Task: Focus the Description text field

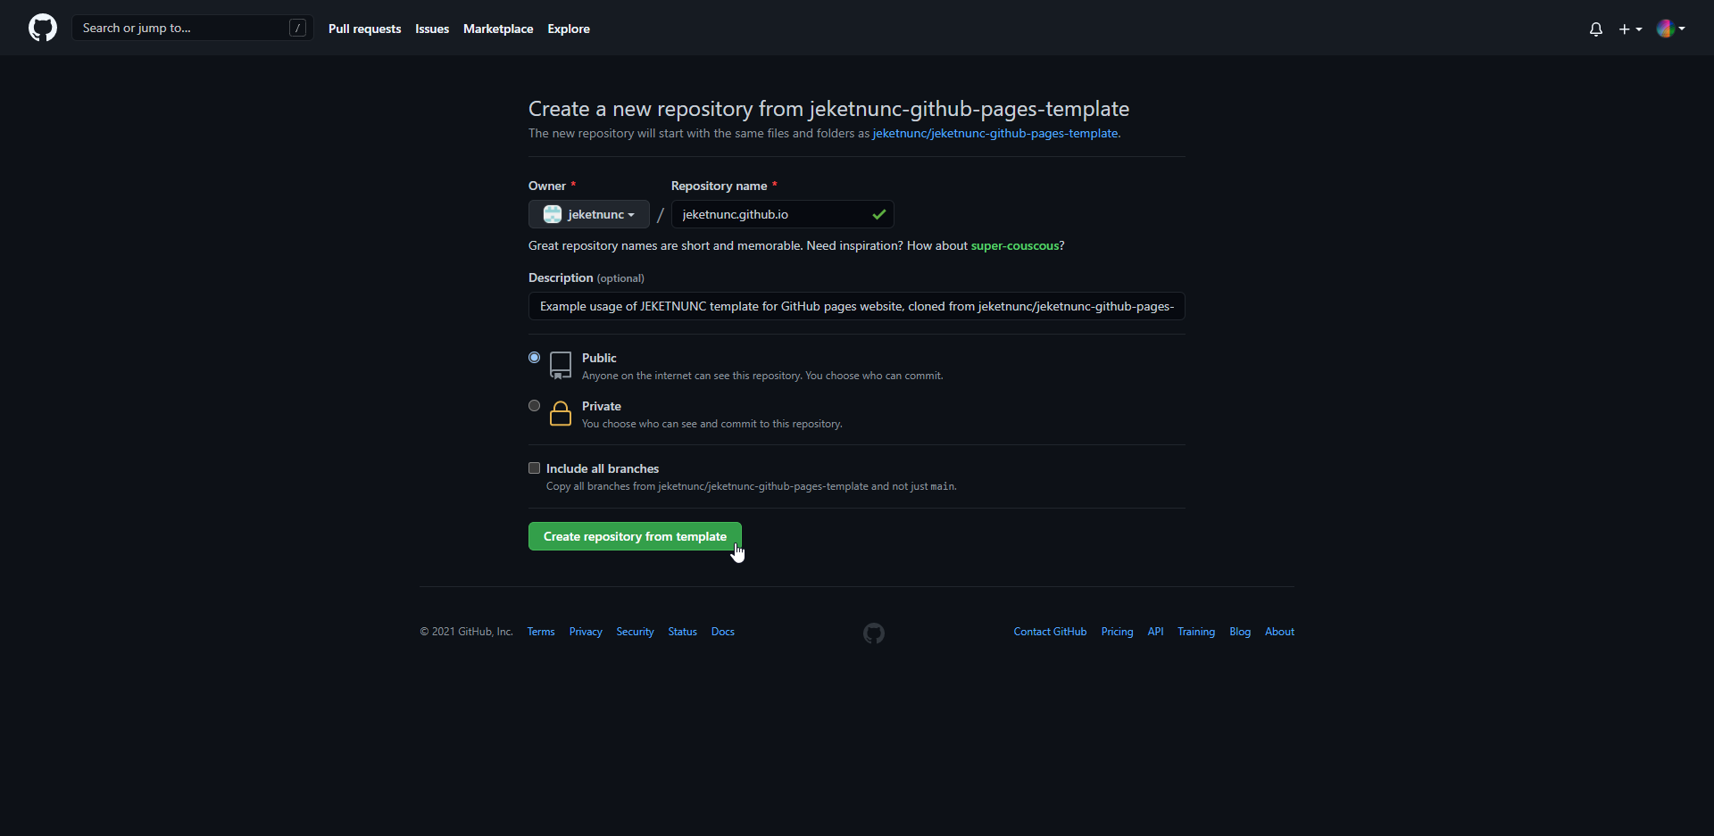Action: coord(857,306)
